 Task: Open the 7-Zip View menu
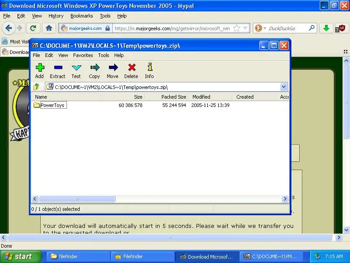63,55
